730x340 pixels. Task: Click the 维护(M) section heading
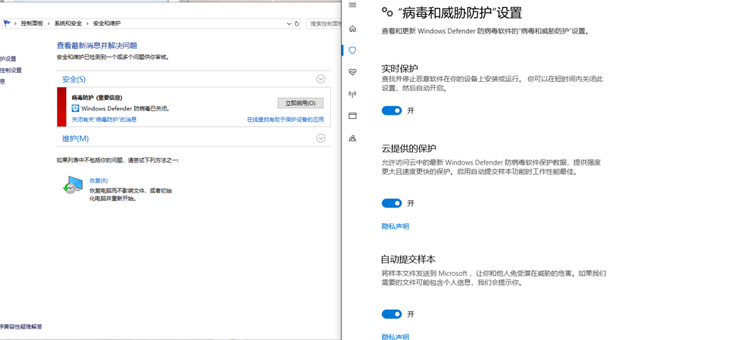click(76, 138)
